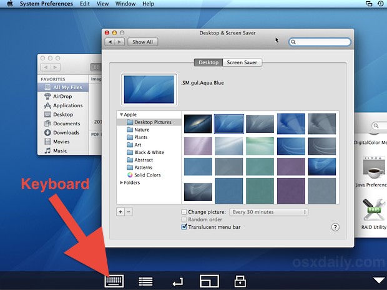Collapse the Apple disclosure triangle
Screen dimensions: 387x290
click(121, 115)
